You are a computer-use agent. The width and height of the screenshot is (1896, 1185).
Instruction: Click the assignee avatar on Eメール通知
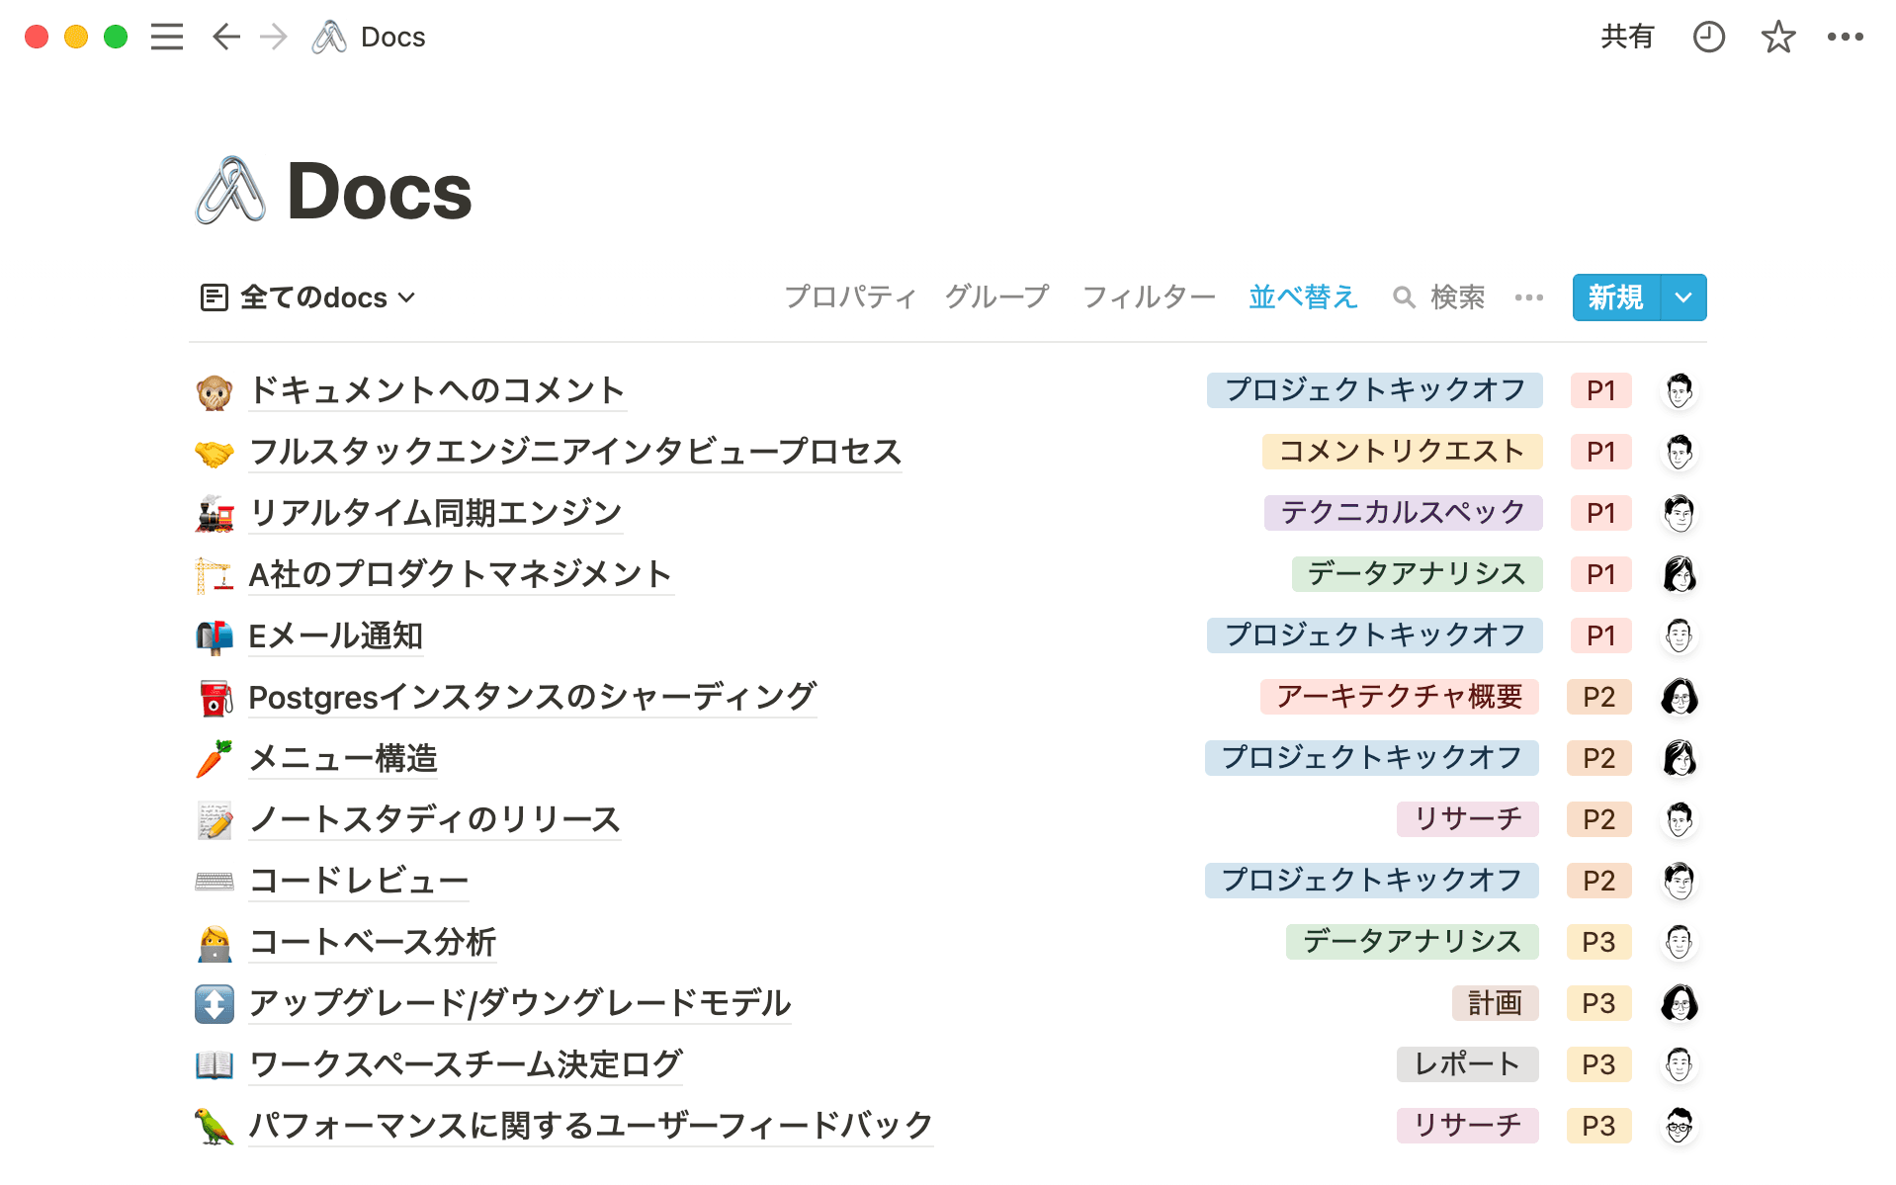1679,635
